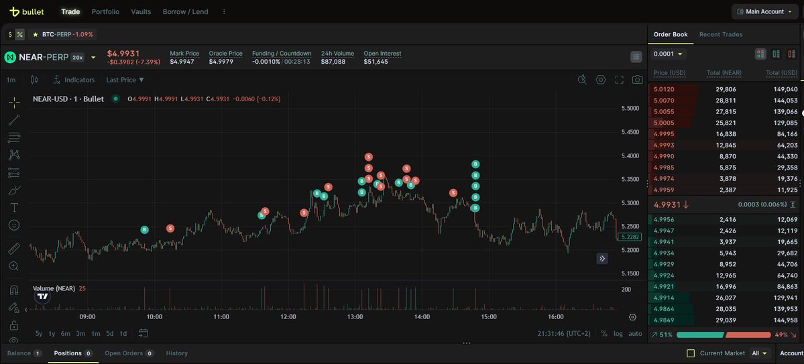Screen dimensions: 804x364
Task: Open the go-to-date calendar icon
Action: pyautogui.click(x=143, y=333)
